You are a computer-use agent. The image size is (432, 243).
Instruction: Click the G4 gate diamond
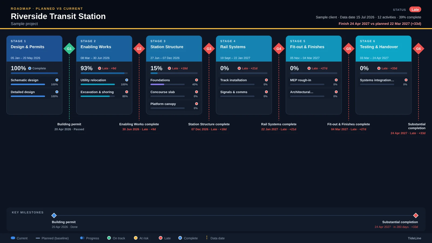pos(279,49)
